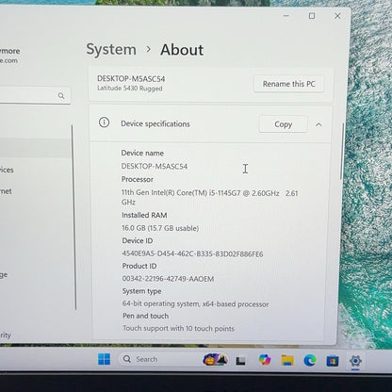Image resolution: width=392 pixels, height=392 pixels.
Task: Open Microsoft Store from the taskbar
Action: tap(333, 361)
